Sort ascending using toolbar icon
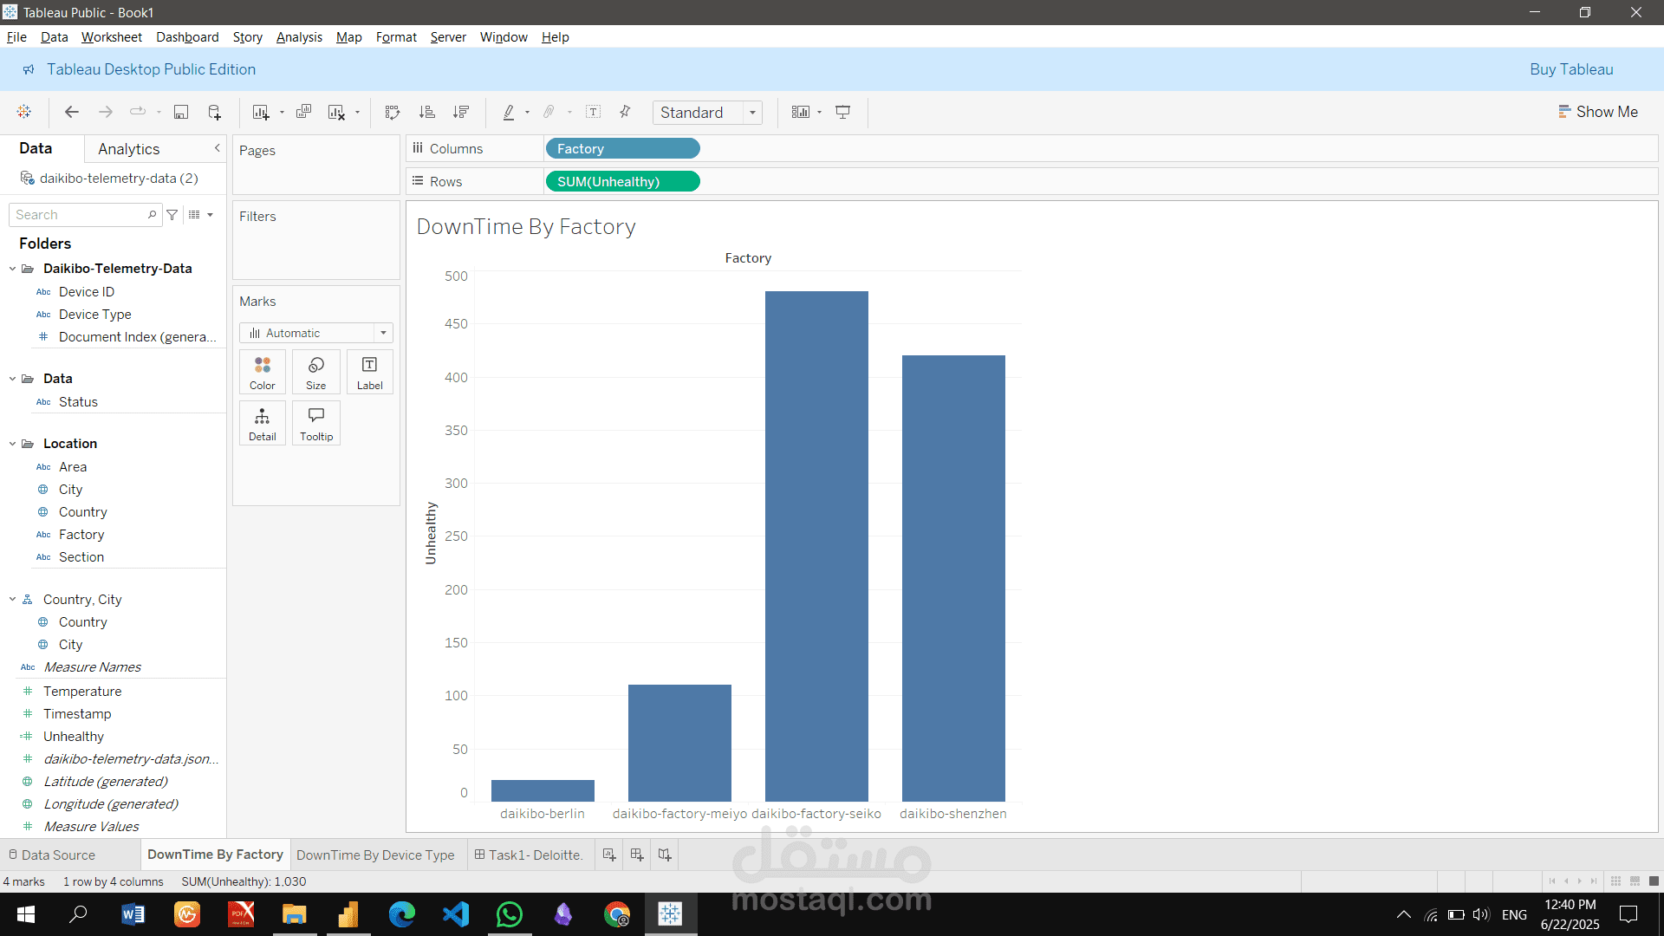This screenshot has height=936, width=1664. (426, 112)
